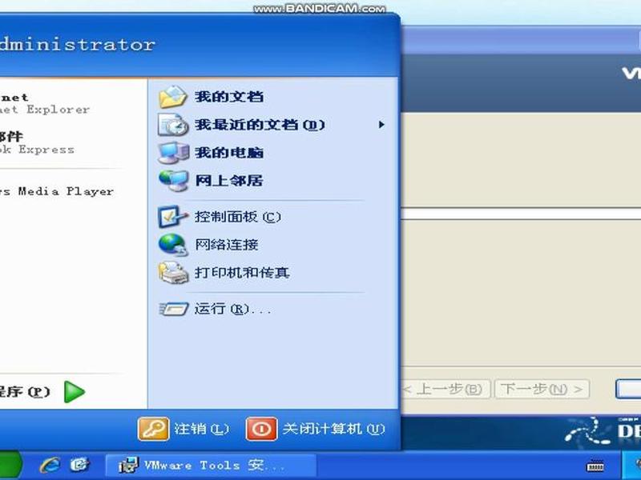Open the My Computer monitor icon
The image size is (641, 480).
point(173,153)
